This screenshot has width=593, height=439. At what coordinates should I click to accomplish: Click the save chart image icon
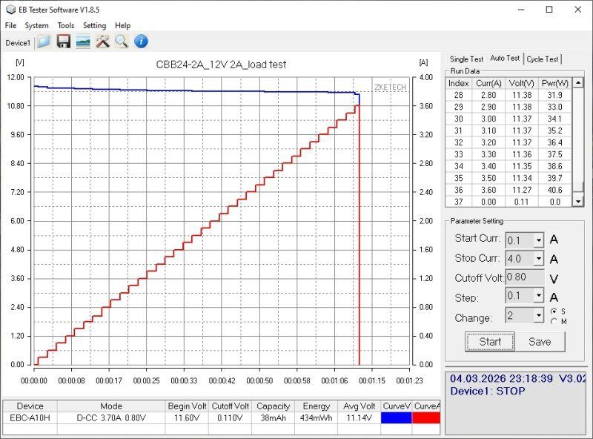point(83,42)
